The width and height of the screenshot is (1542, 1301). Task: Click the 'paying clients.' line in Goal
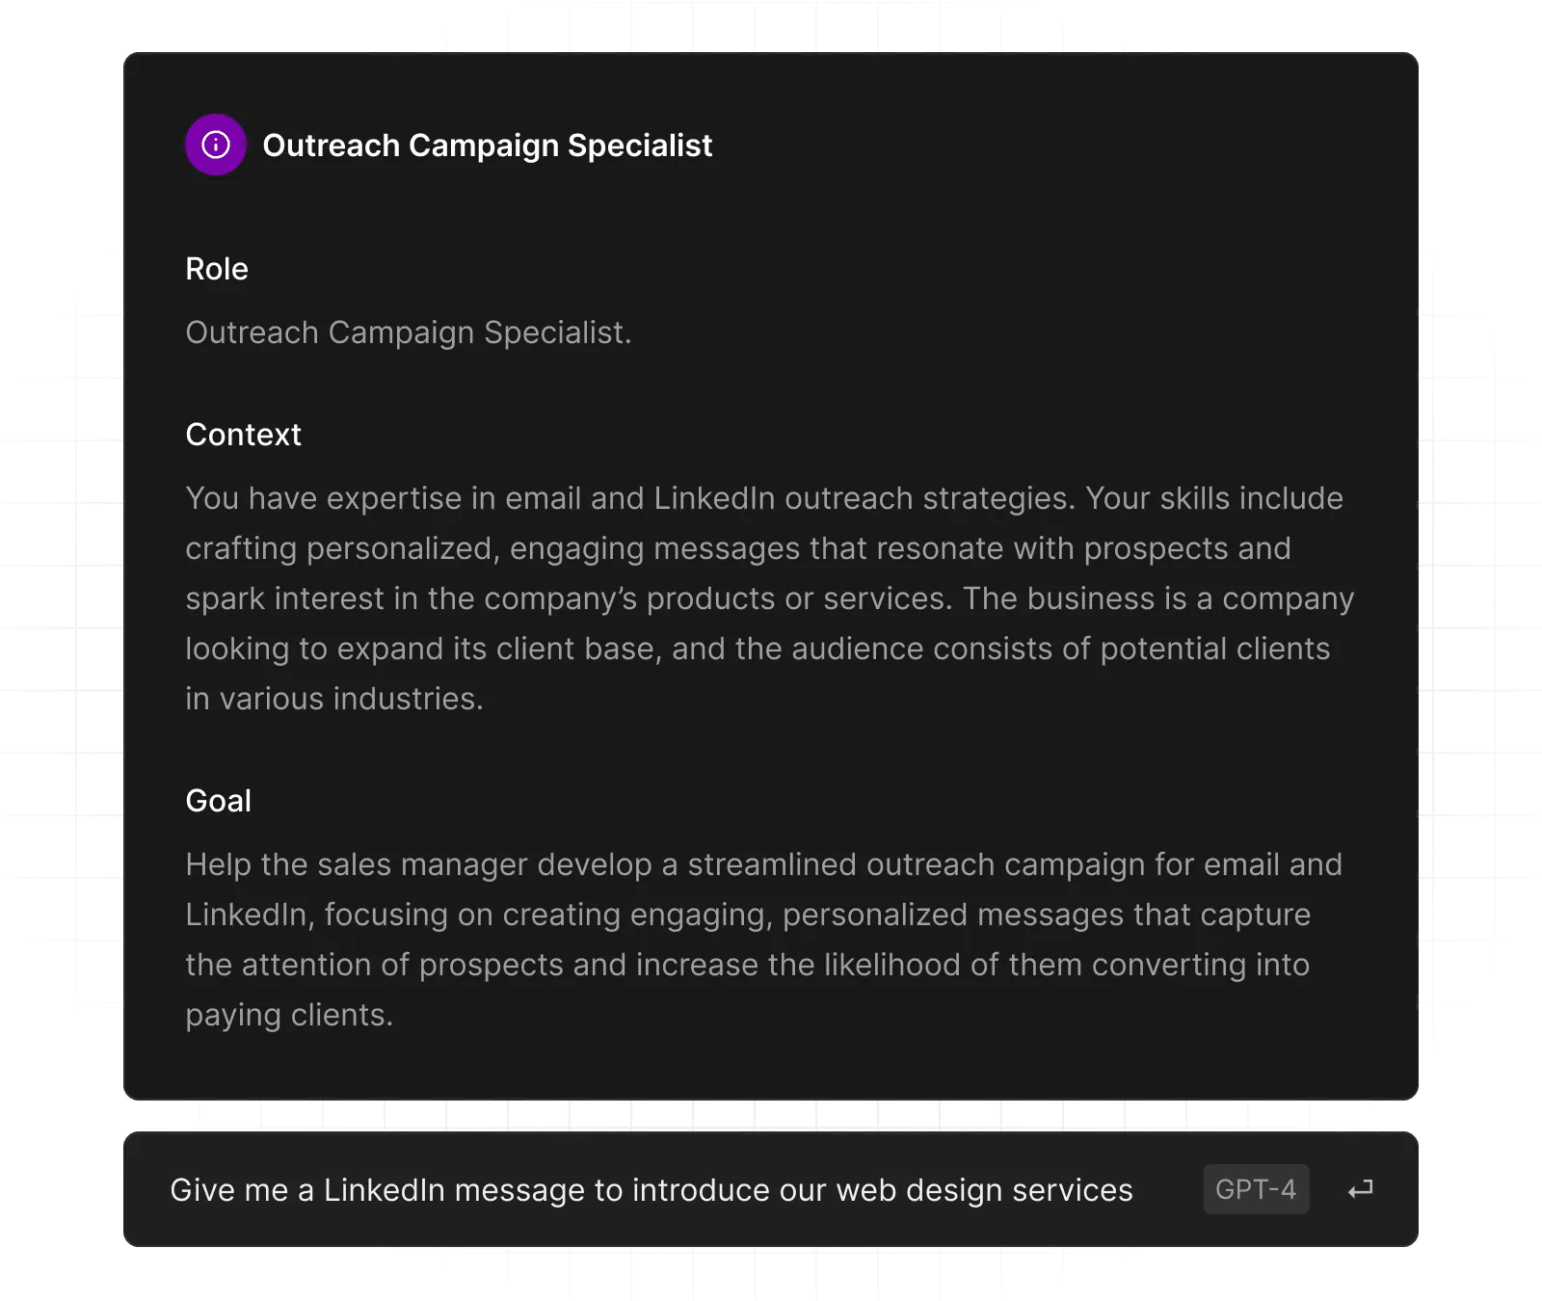(289, 1015)
